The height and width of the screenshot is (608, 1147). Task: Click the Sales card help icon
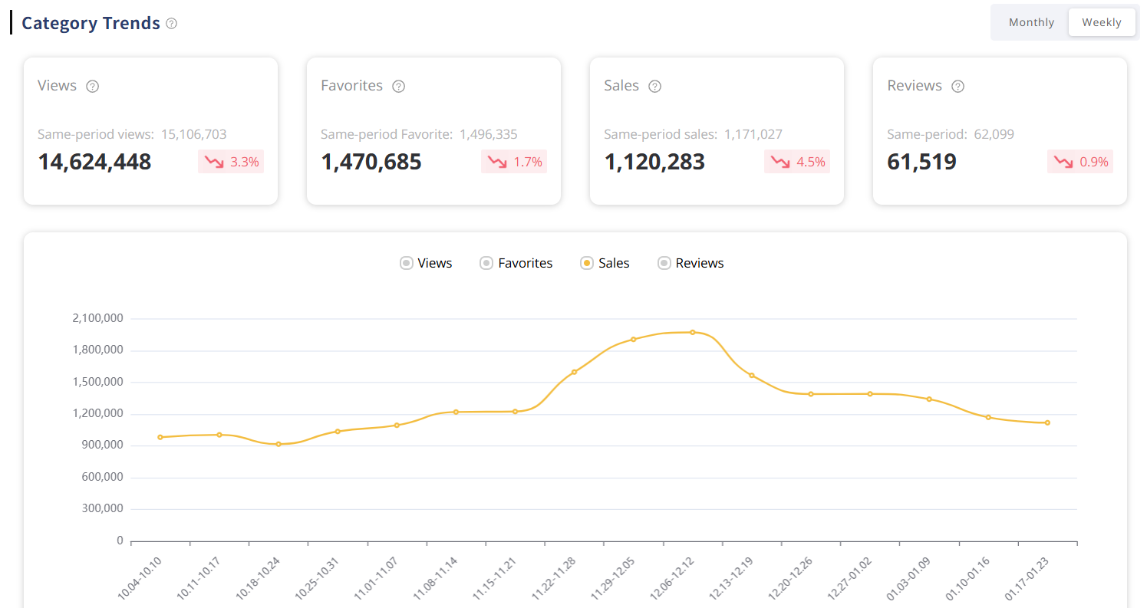tap(654, 87)
